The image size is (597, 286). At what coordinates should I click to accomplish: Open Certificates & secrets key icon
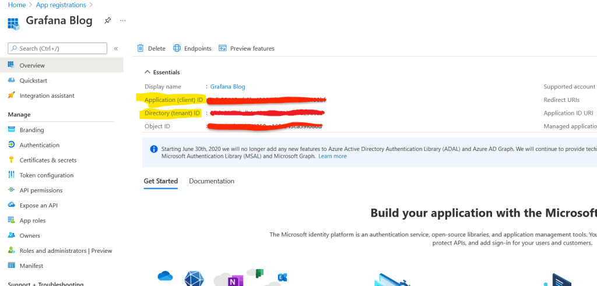click(x=12, y=160)
